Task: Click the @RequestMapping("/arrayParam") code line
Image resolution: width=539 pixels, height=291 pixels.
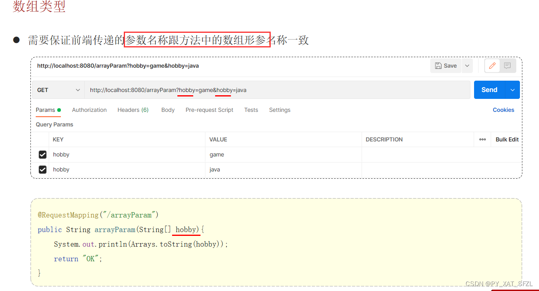Action: click(98, 215)
